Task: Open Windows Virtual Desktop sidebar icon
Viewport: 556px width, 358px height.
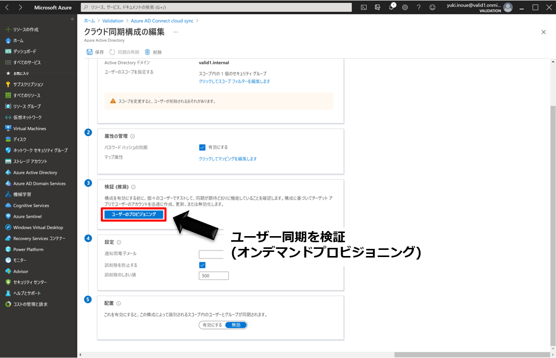Action: [x=8, y=227]
